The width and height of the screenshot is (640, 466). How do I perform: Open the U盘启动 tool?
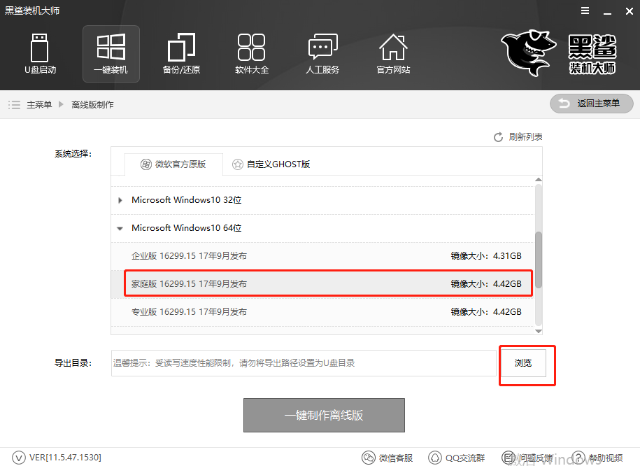(40, 54)
